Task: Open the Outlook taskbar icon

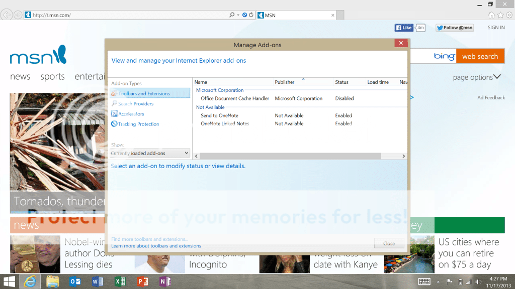Action: click(x=75, y=281)
